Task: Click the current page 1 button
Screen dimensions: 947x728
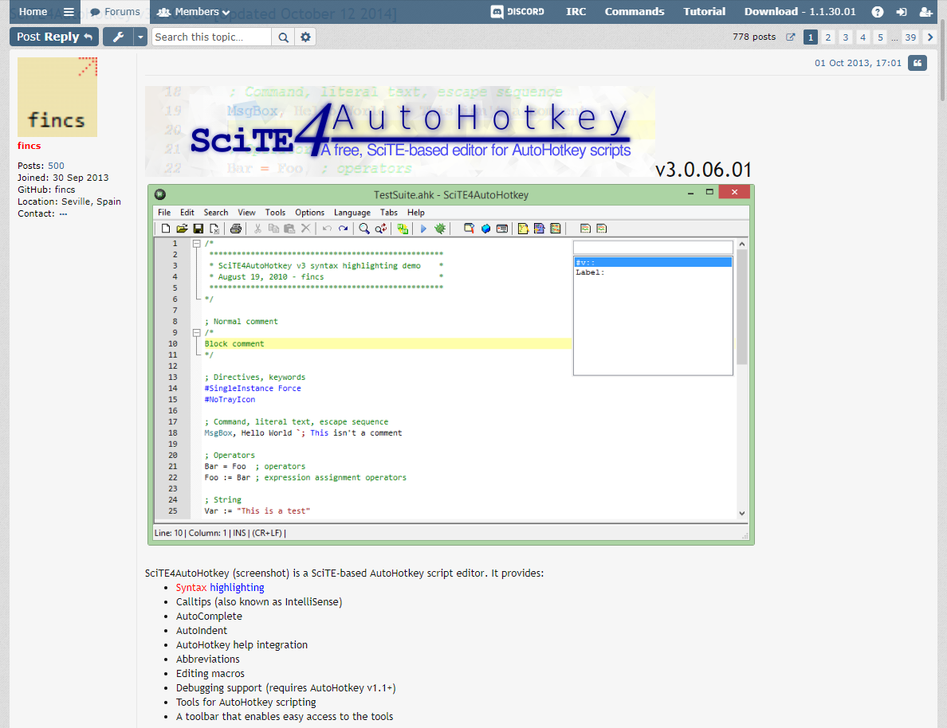Action: click(x=811, y=37)
